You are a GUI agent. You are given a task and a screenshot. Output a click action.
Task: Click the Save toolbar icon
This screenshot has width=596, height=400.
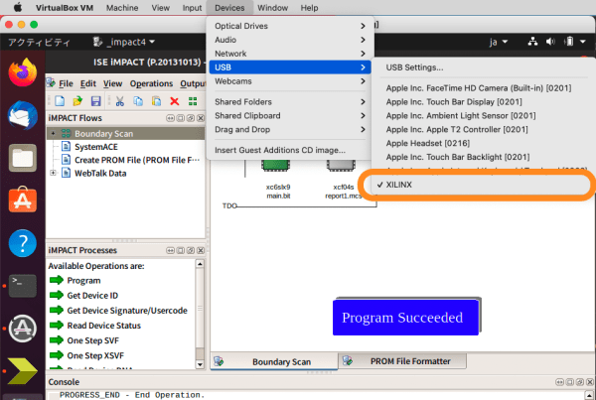click(x=95, y=101)
